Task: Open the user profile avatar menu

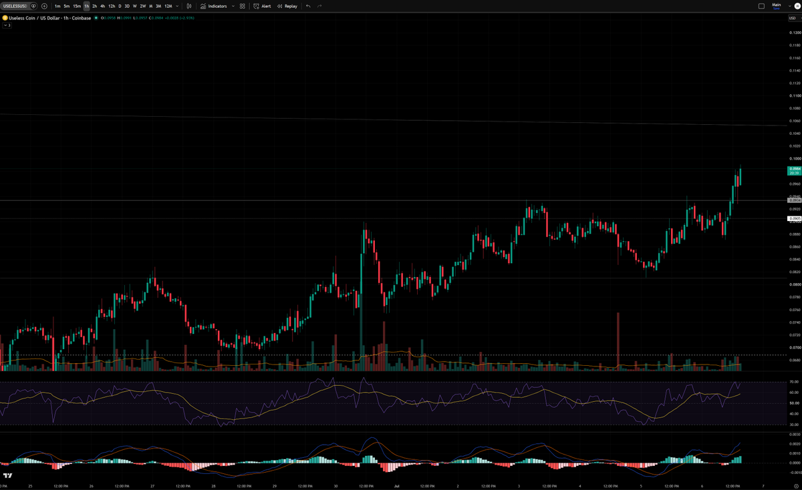Action: click(796, 6)
